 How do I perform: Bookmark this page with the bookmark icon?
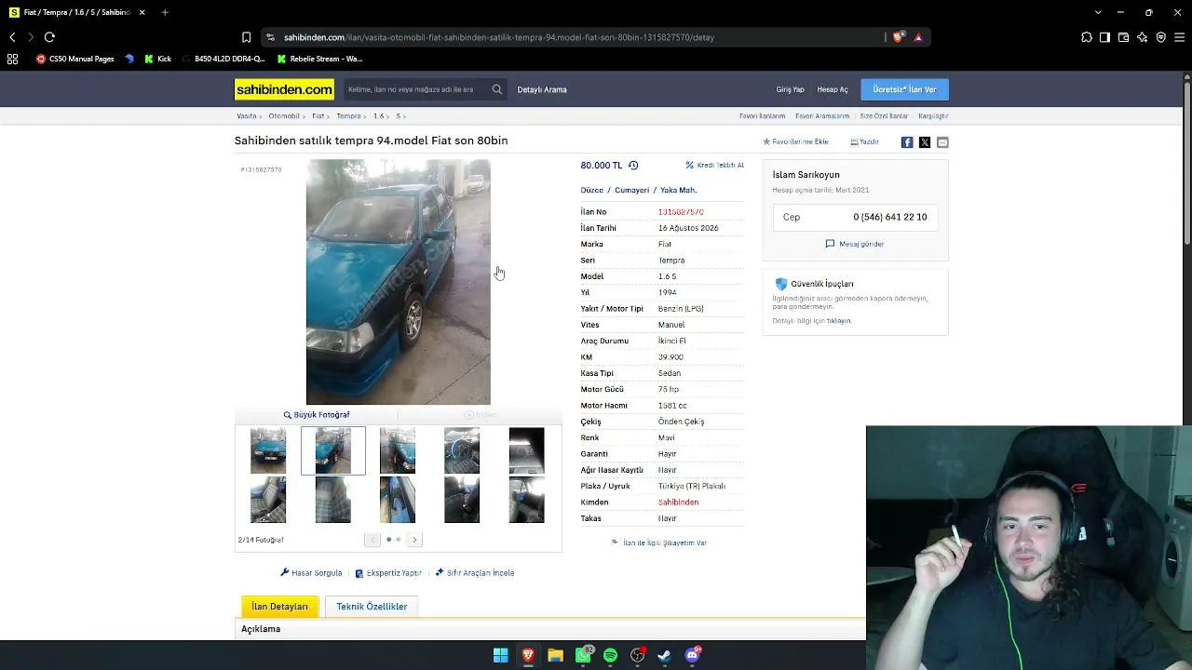click(x=246, y=37)
